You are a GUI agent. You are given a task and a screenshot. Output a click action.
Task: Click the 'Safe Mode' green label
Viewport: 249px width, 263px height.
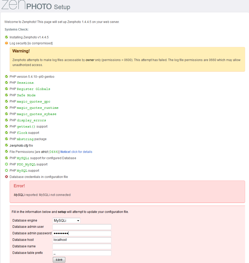26,95
